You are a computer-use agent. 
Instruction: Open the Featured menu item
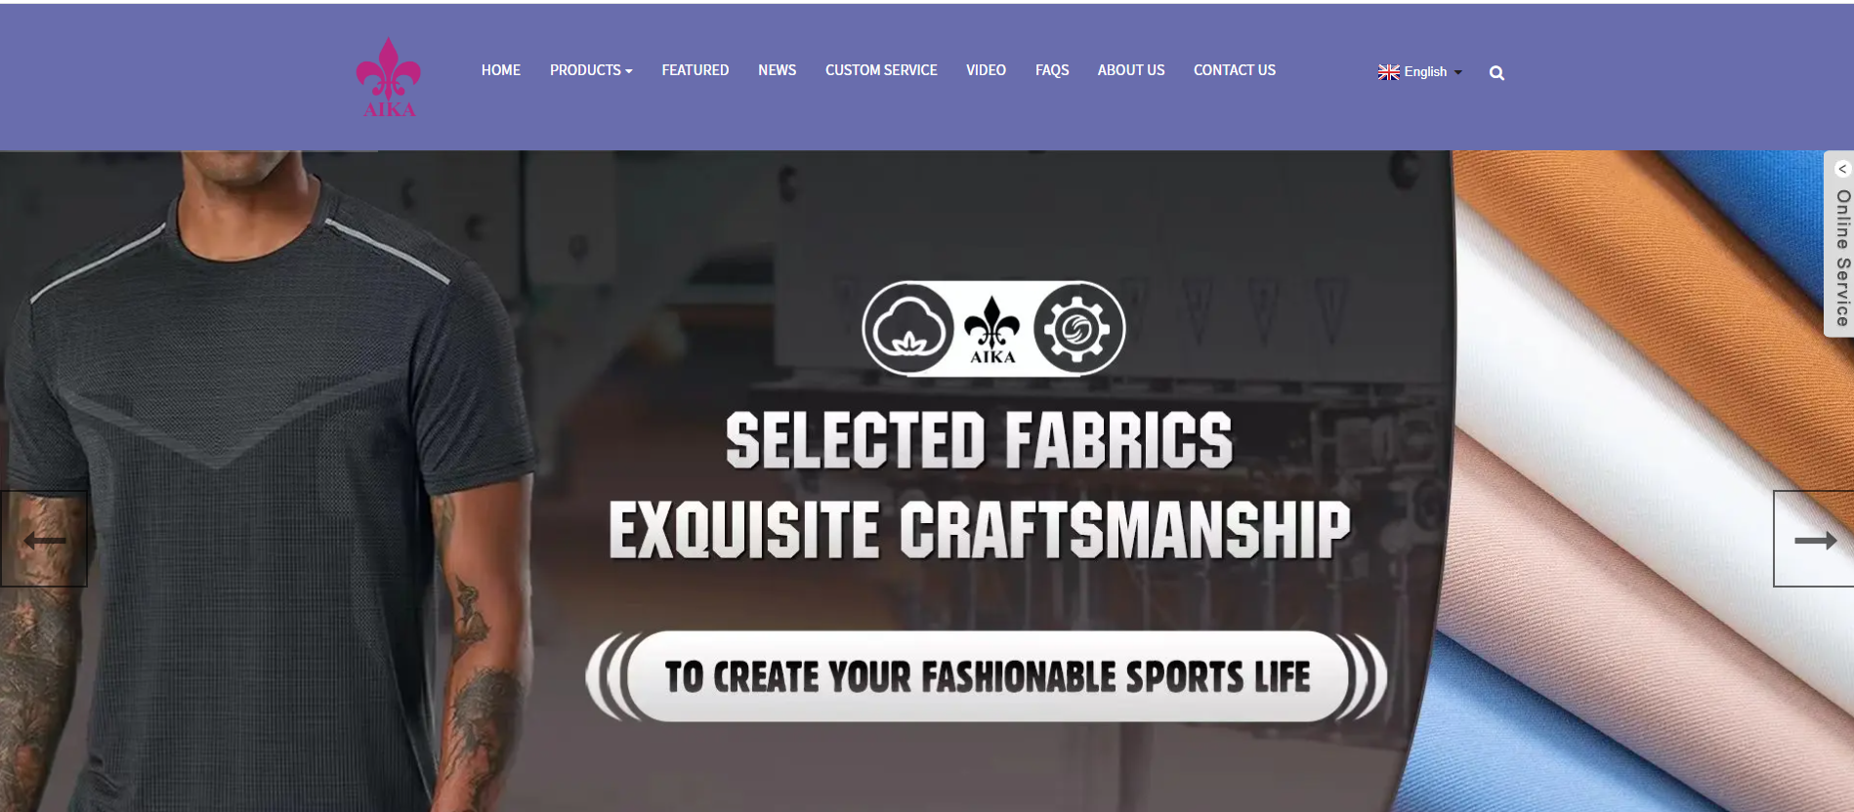pos(695,70)
